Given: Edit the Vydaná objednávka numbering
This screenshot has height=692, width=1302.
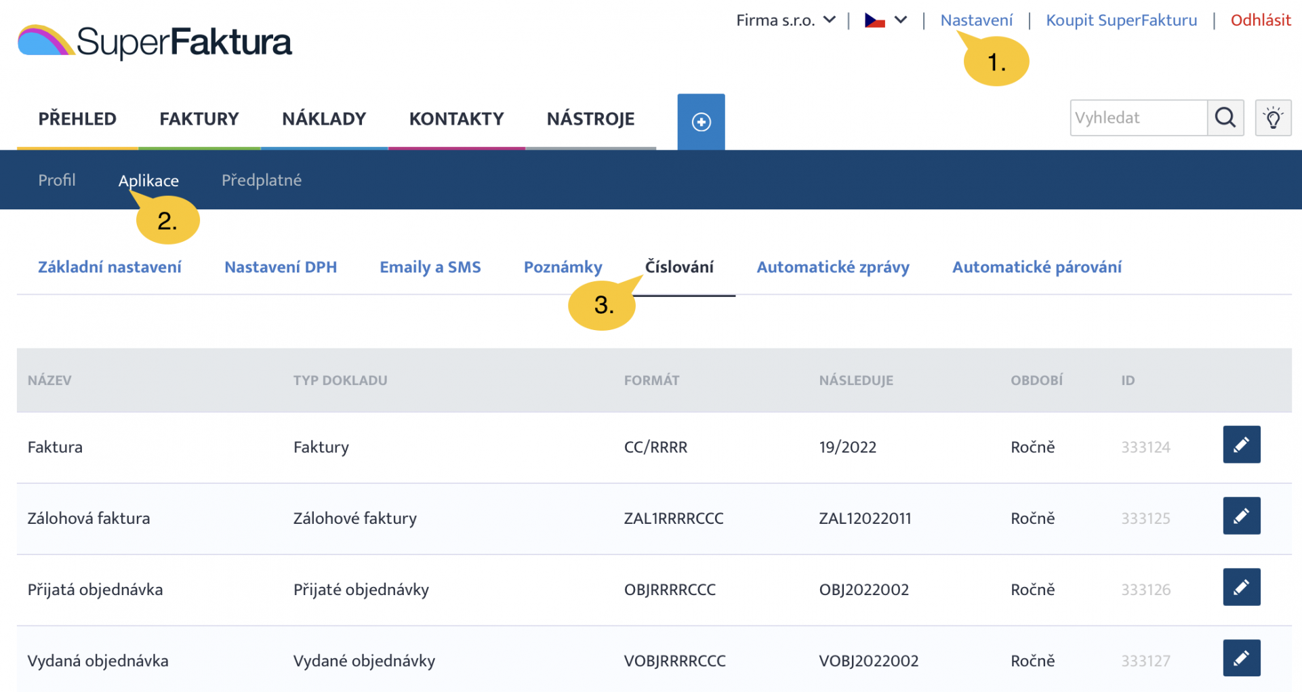Looking at the screenshot, I should [1241, 658].
